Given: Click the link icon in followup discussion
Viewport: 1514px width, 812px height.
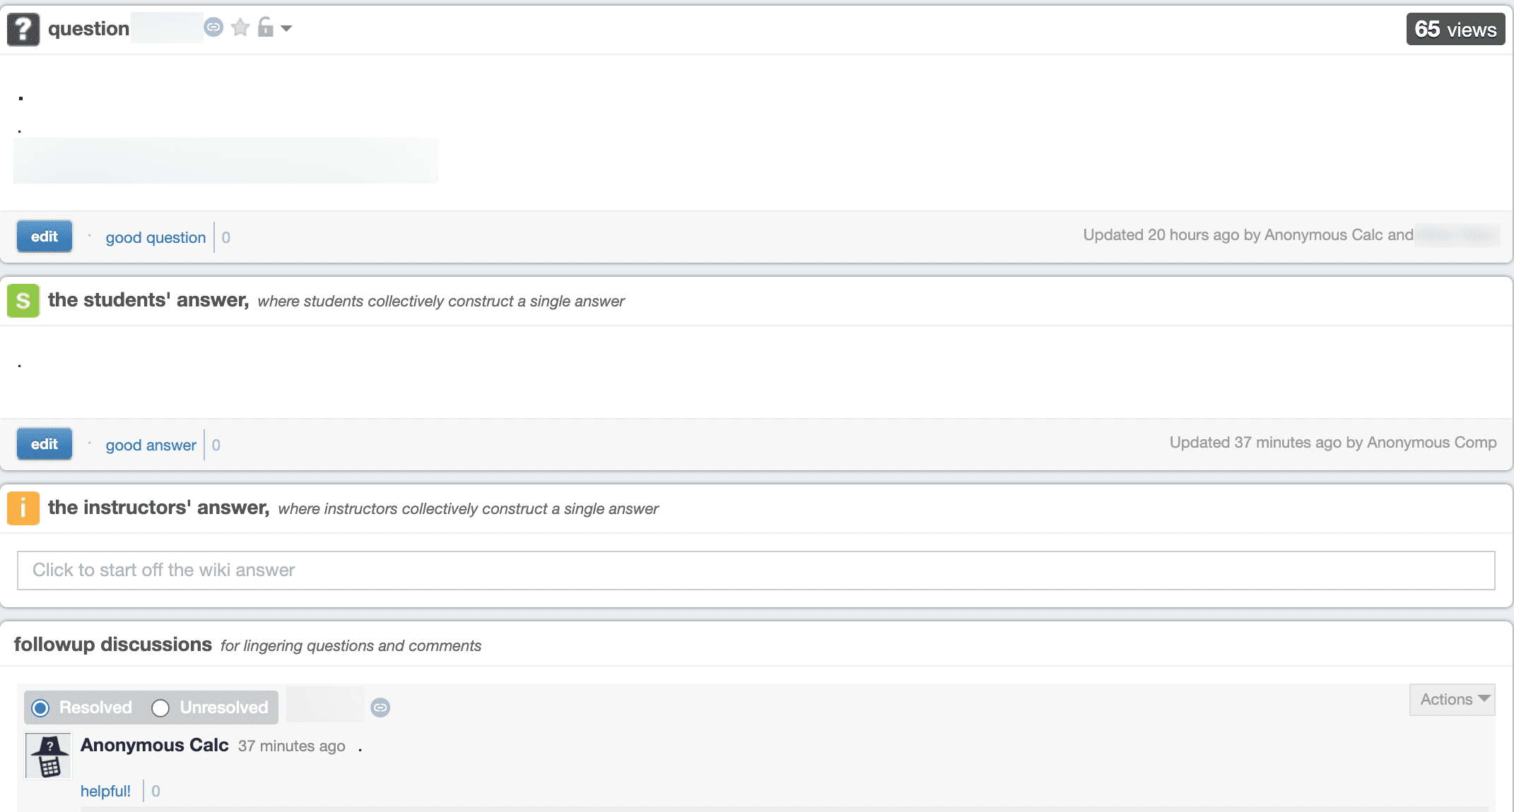Looking at the screenshot, I should coord(380,707).
